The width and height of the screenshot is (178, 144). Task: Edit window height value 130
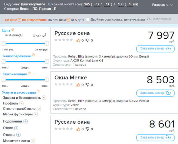pos(121,4)
